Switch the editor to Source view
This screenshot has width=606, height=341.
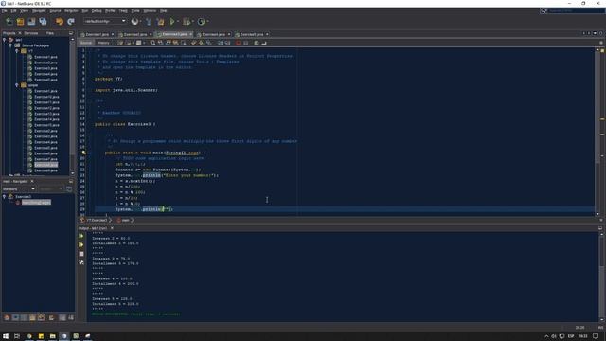[86, 43]
